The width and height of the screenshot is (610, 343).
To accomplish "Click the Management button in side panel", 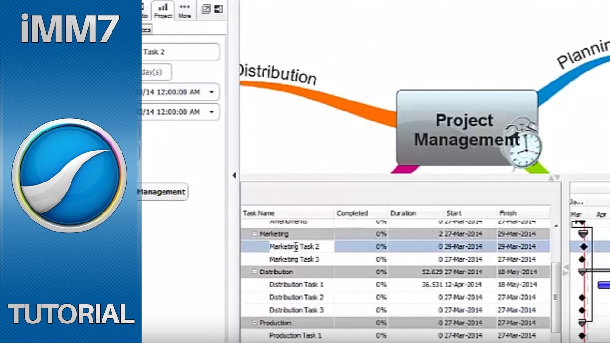I will 163,192.
